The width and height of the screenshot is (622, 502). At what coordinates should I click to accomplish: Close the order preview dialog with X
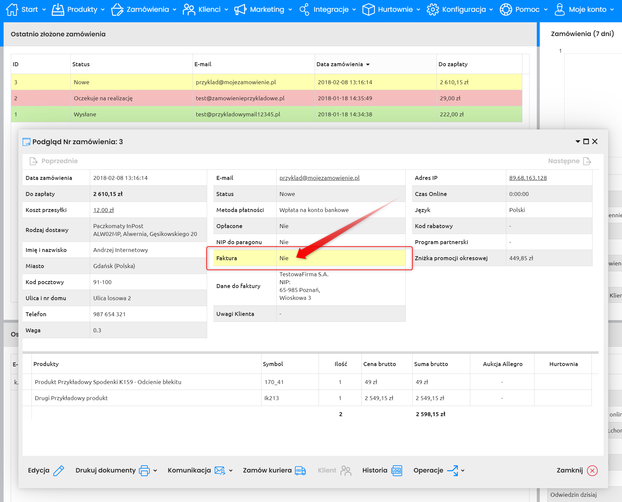595,142
